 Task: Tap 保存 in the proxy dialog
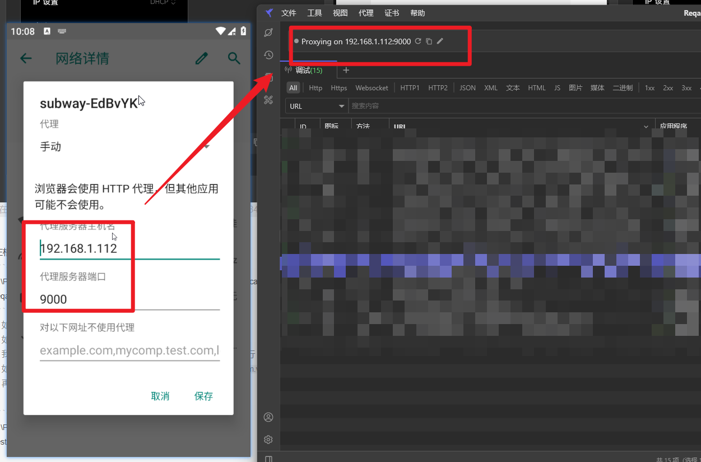point(203,396)
